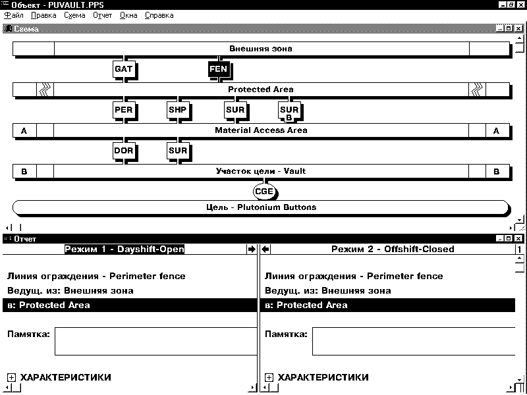Click 'в: Protected Area' row in Режим 1
The image size is (527, 395).
[x=130, y=305]
